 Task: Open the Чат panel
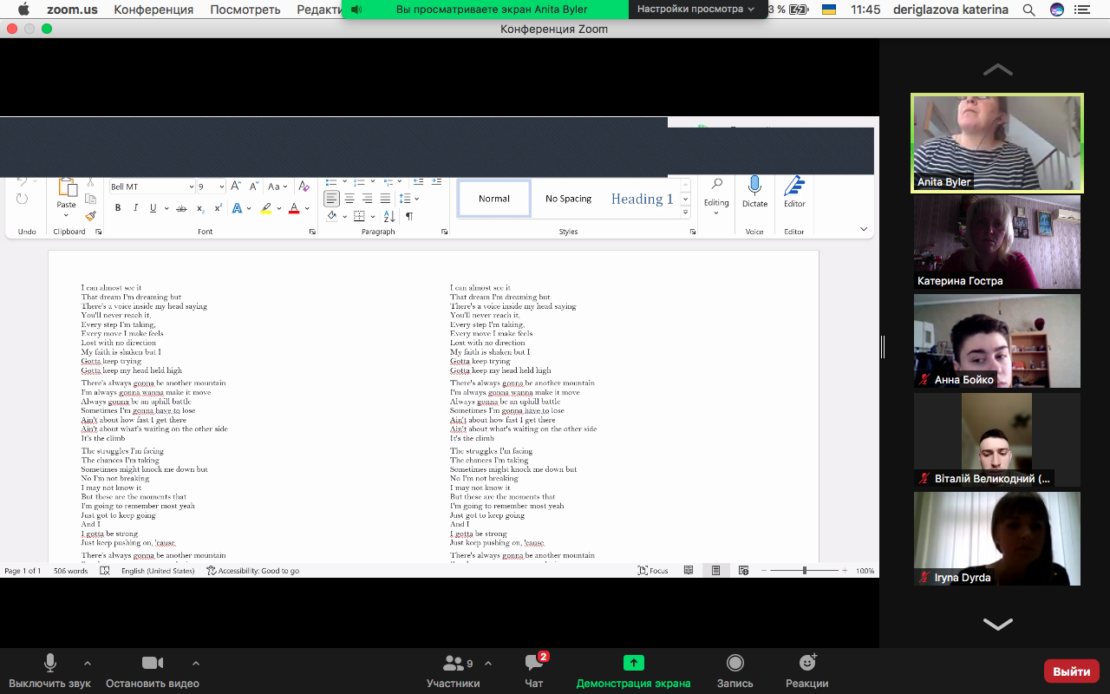(x=534, y=671)
